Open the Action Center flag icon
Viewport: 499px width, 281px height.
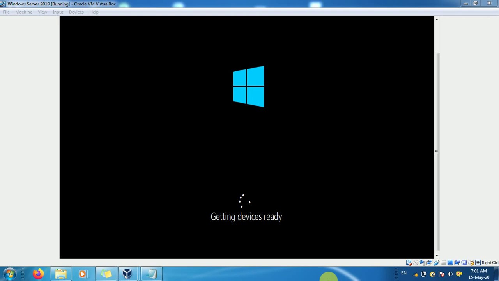(442, 274)
